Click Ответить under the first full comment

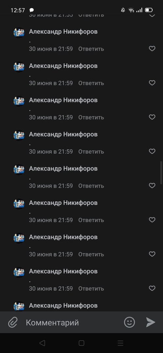[91, 49]
